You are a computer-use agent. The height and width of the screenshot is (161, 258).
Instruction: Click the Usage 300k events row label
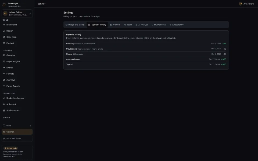coord(74,54)
